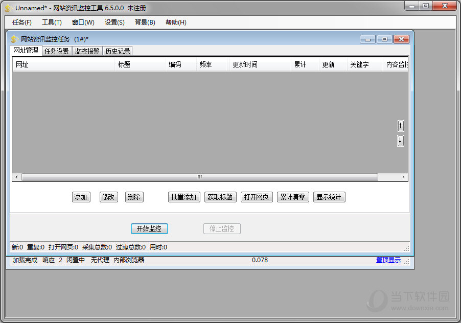This screenshot has width=461, height=323.
Task: Click the 无代理 status text
Action: pyautogui.click(x=100, y=260)
